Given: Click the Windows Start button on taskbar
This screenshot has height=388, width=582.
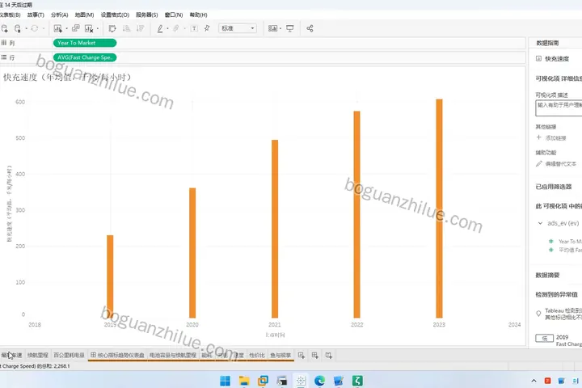Looking at the screenshot, I should [225, 381].
